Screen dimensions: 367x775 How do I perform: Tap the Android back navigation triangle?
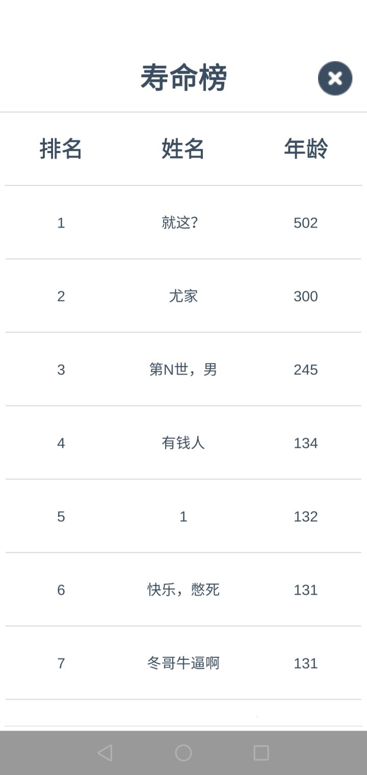pos(105,753)
